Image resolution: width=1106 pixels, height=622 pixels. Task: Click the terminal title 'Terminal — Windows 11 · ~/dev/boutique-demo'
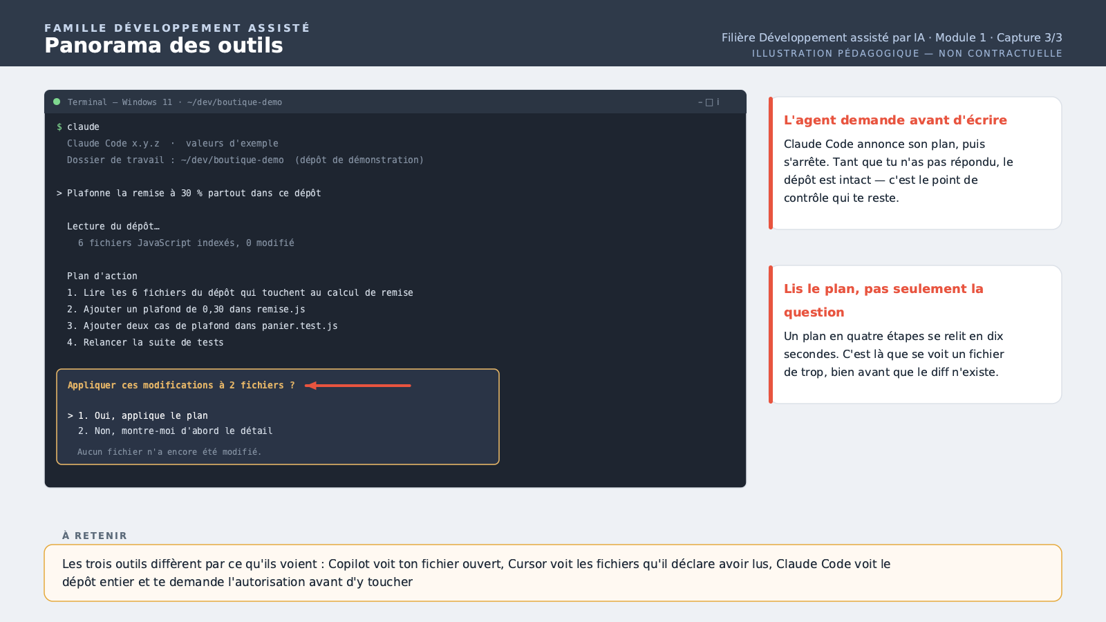(175, 102)
